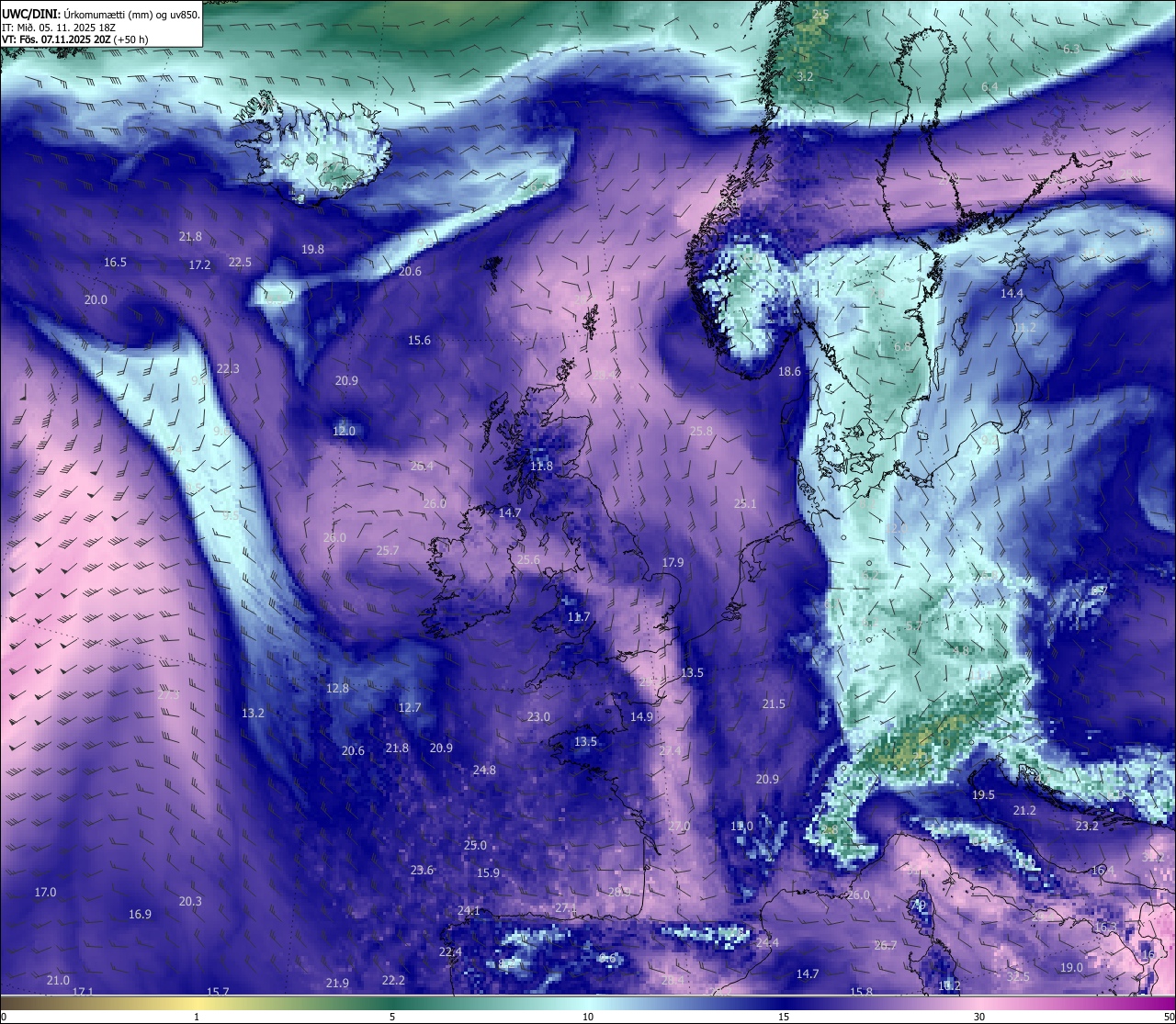This screenshot has height=1024, width=1176.
Task: Click the value 19.5 on the map
Action: 983,795
